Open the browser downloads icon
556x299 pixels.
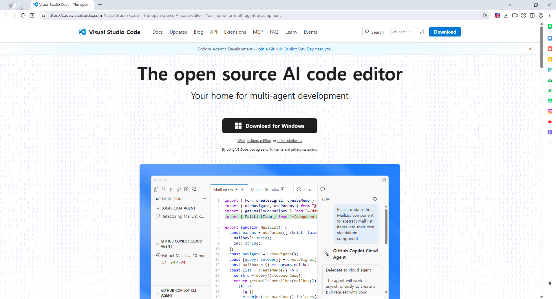click(x=506, y=15)
